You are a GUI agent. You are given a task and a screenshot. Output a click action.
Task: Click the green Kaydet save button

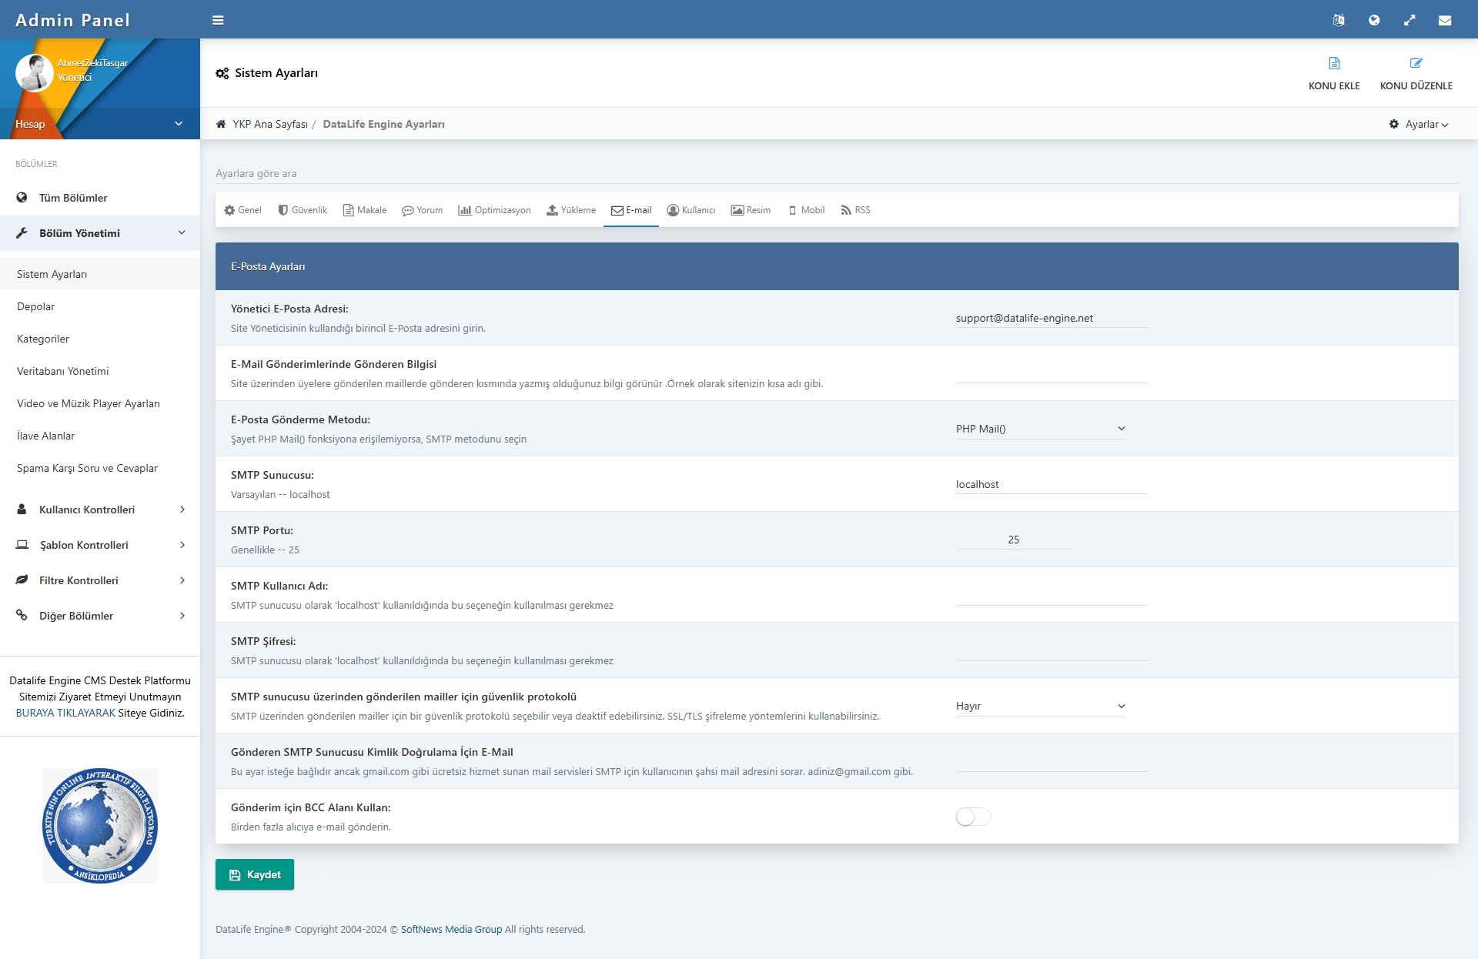[255, 874]
